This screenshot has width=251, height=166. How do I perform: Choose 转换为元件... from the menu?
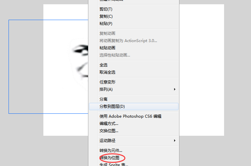(x=134, y=151)
